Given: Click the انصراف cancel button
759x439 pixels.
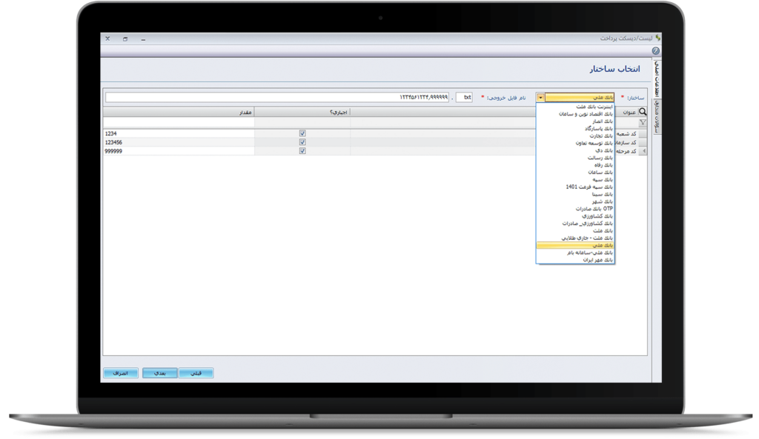Looking at the screenshot, I should tap(121, 373).
